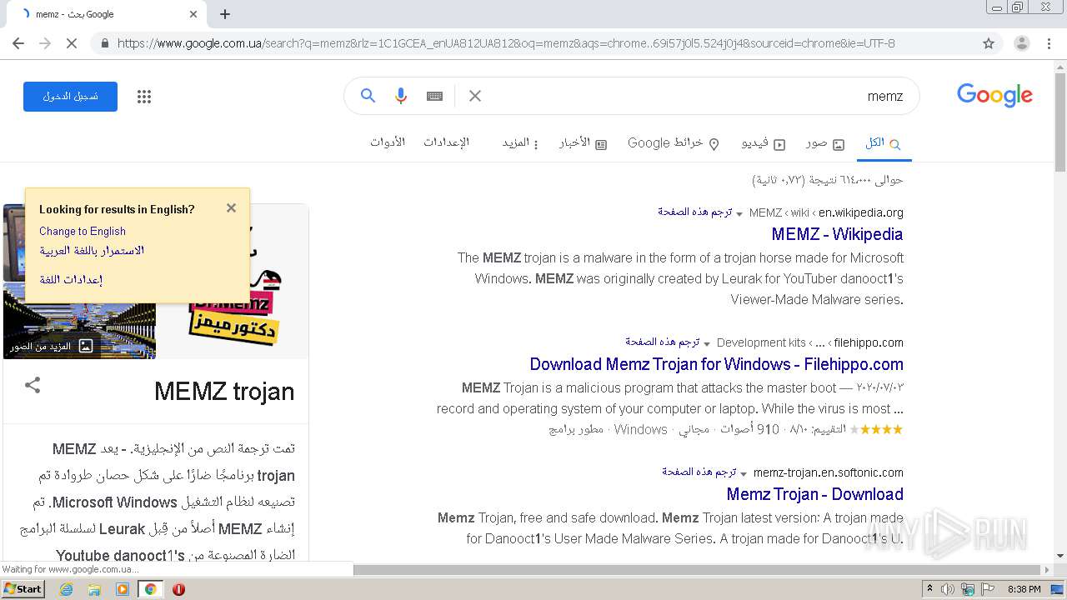The height and width of the screenshot is (600, 1067).
Task: Switch to the صور images tab
Action: pos(825,143)
